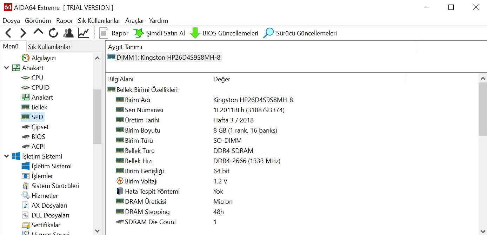Switch to the Sık Kullanılanlar tab
The image size is (487, 235).
[x=49, y=47]
